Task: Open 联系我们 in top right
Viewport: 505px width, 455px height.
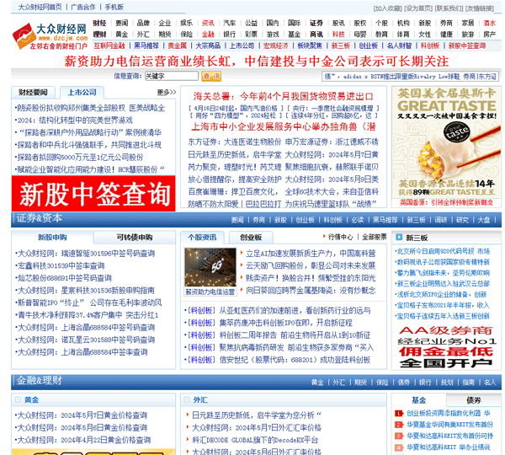Action: tap(449, 8)
